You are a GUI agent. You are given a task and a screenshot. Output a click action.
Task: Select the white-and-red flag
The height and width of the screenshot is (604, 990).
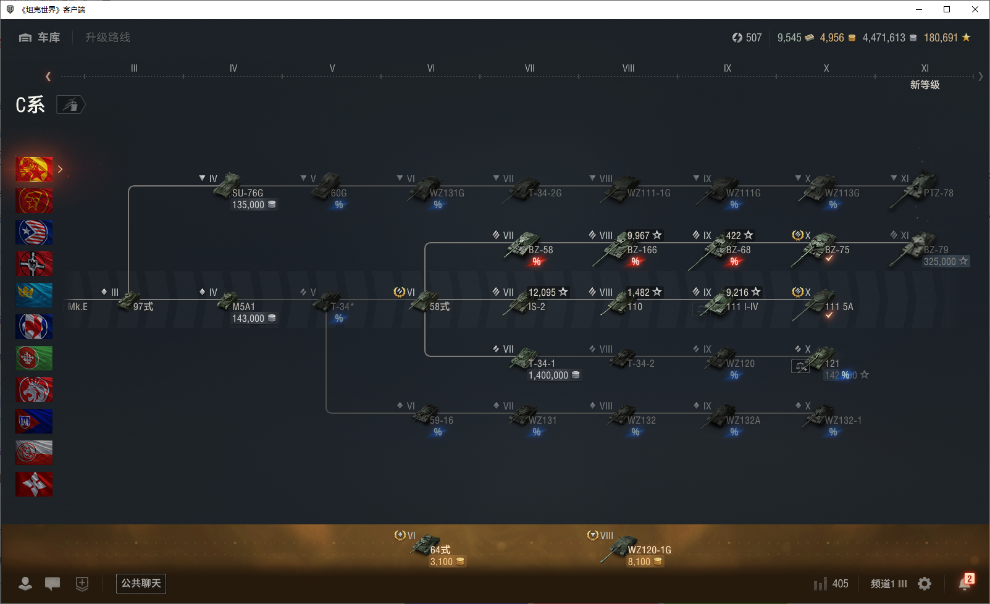(x=34, y=453)
